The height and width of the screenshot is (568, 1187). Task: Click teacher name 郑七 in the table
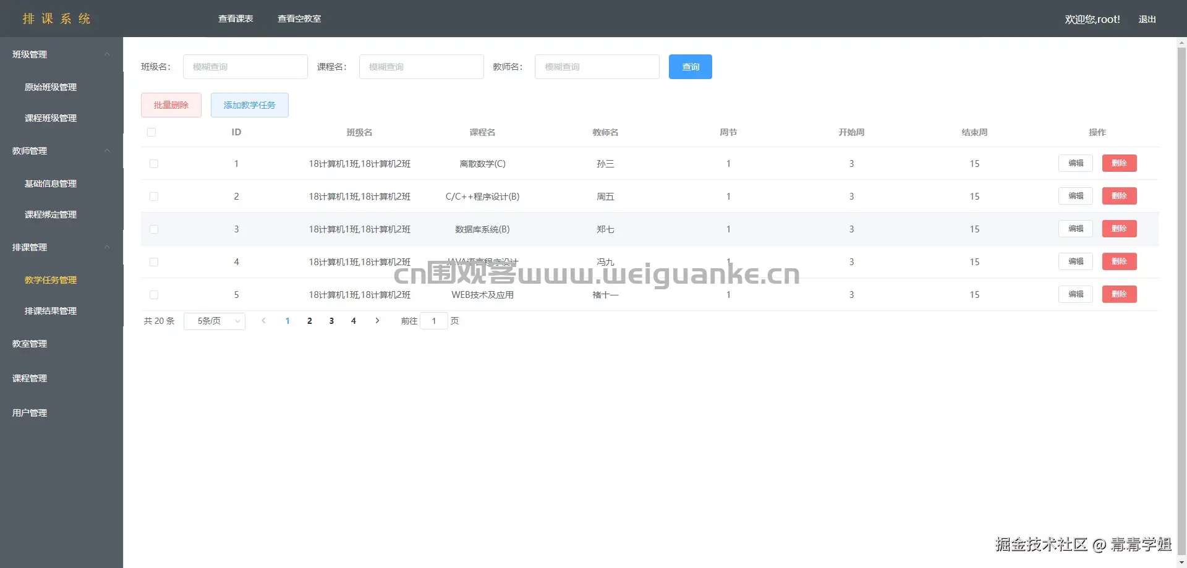pyautogui.click(x=605, y=229)
